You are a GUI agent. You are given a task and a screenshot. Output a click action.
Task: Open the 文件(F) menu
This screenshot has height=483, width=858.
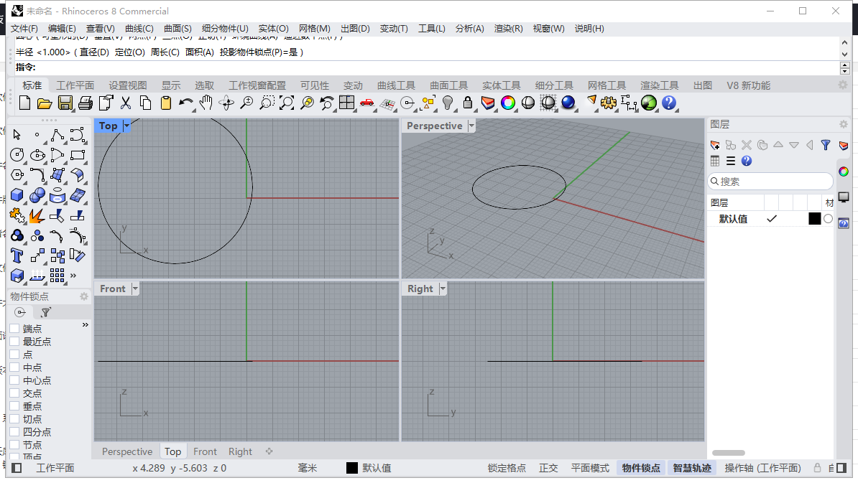pos(24,29)
